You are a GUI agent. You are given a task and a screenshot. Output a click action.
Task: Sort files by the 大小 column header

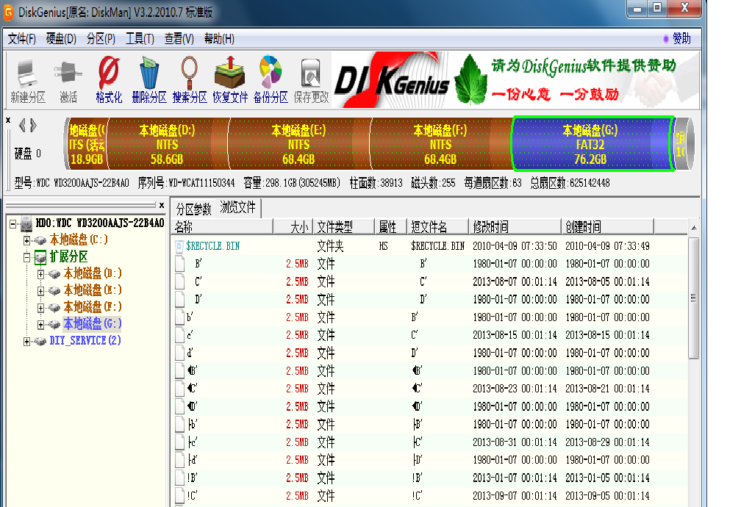(293, 227)
